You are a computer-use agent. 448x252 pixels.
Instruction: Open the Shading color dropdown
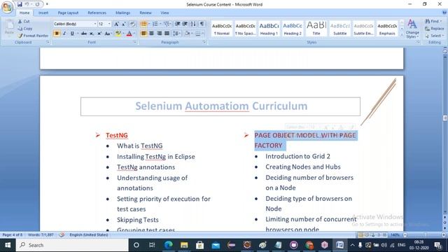[x=191, y=34]
